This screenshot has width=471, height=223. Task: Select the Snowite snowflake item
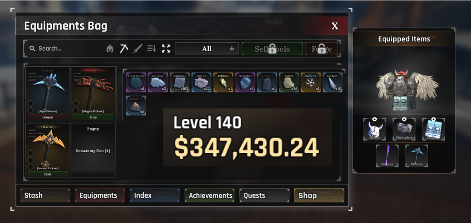pos(311,82)
